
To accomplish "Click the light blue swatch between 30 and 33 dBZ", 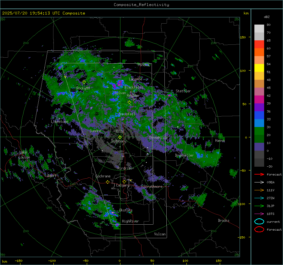I will click(259, 123).
